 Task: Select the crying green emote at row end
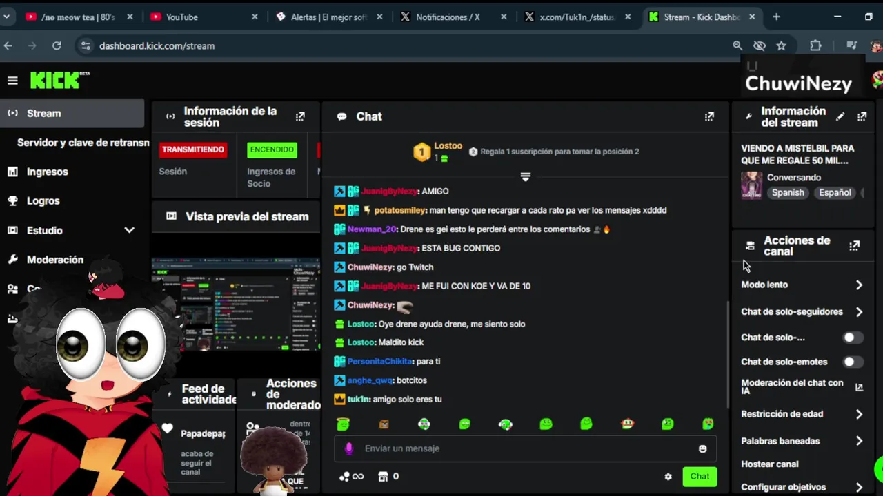708,424
